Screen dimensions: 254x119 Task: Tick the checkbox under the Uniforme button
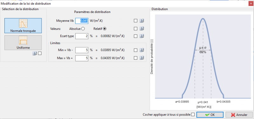click(x=40, y=53)
